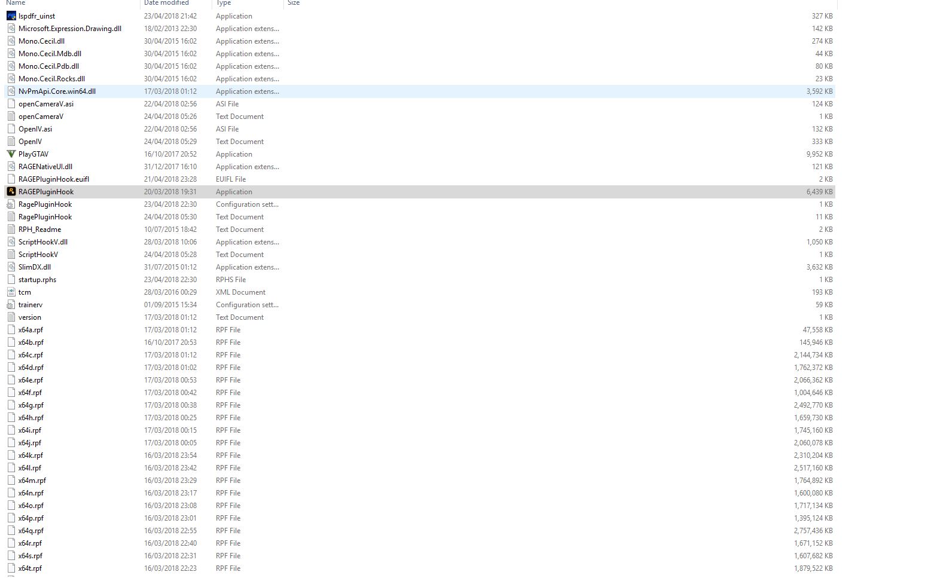This screenshot has width=925, height=578.
Task: Select the x64e.rpf file icon
Action: click(x=11, y=380)
